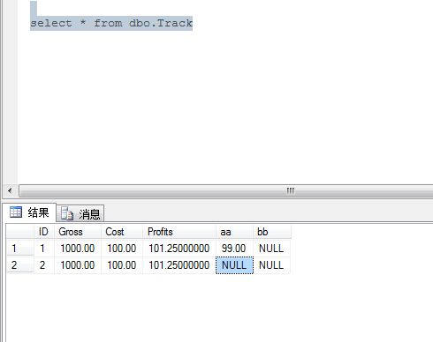
Task: Select the ID column header
Action: [x=44, y=232]
